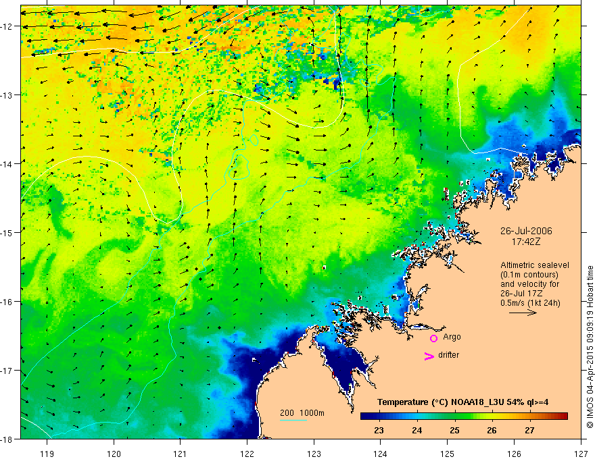This screenshot has width=595, height=459.
Task: Click the '17:42Z' time label
Action: pyautogui.click(x=526, y=242)
